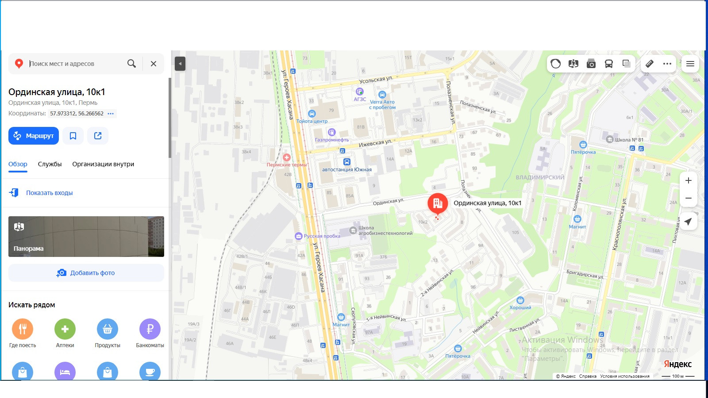Toggle the moving public transport layer
Image resolution: width=708 pixels, height=398 pixels.
click(x=609, y=64)
